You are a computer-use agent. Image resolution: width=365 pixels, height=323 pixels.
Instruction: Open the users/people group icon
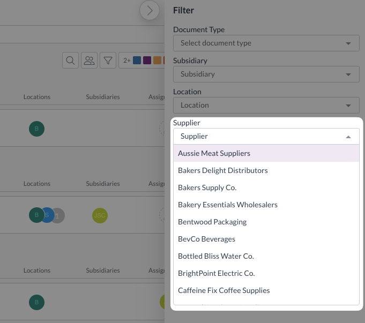tap(89, 61)
